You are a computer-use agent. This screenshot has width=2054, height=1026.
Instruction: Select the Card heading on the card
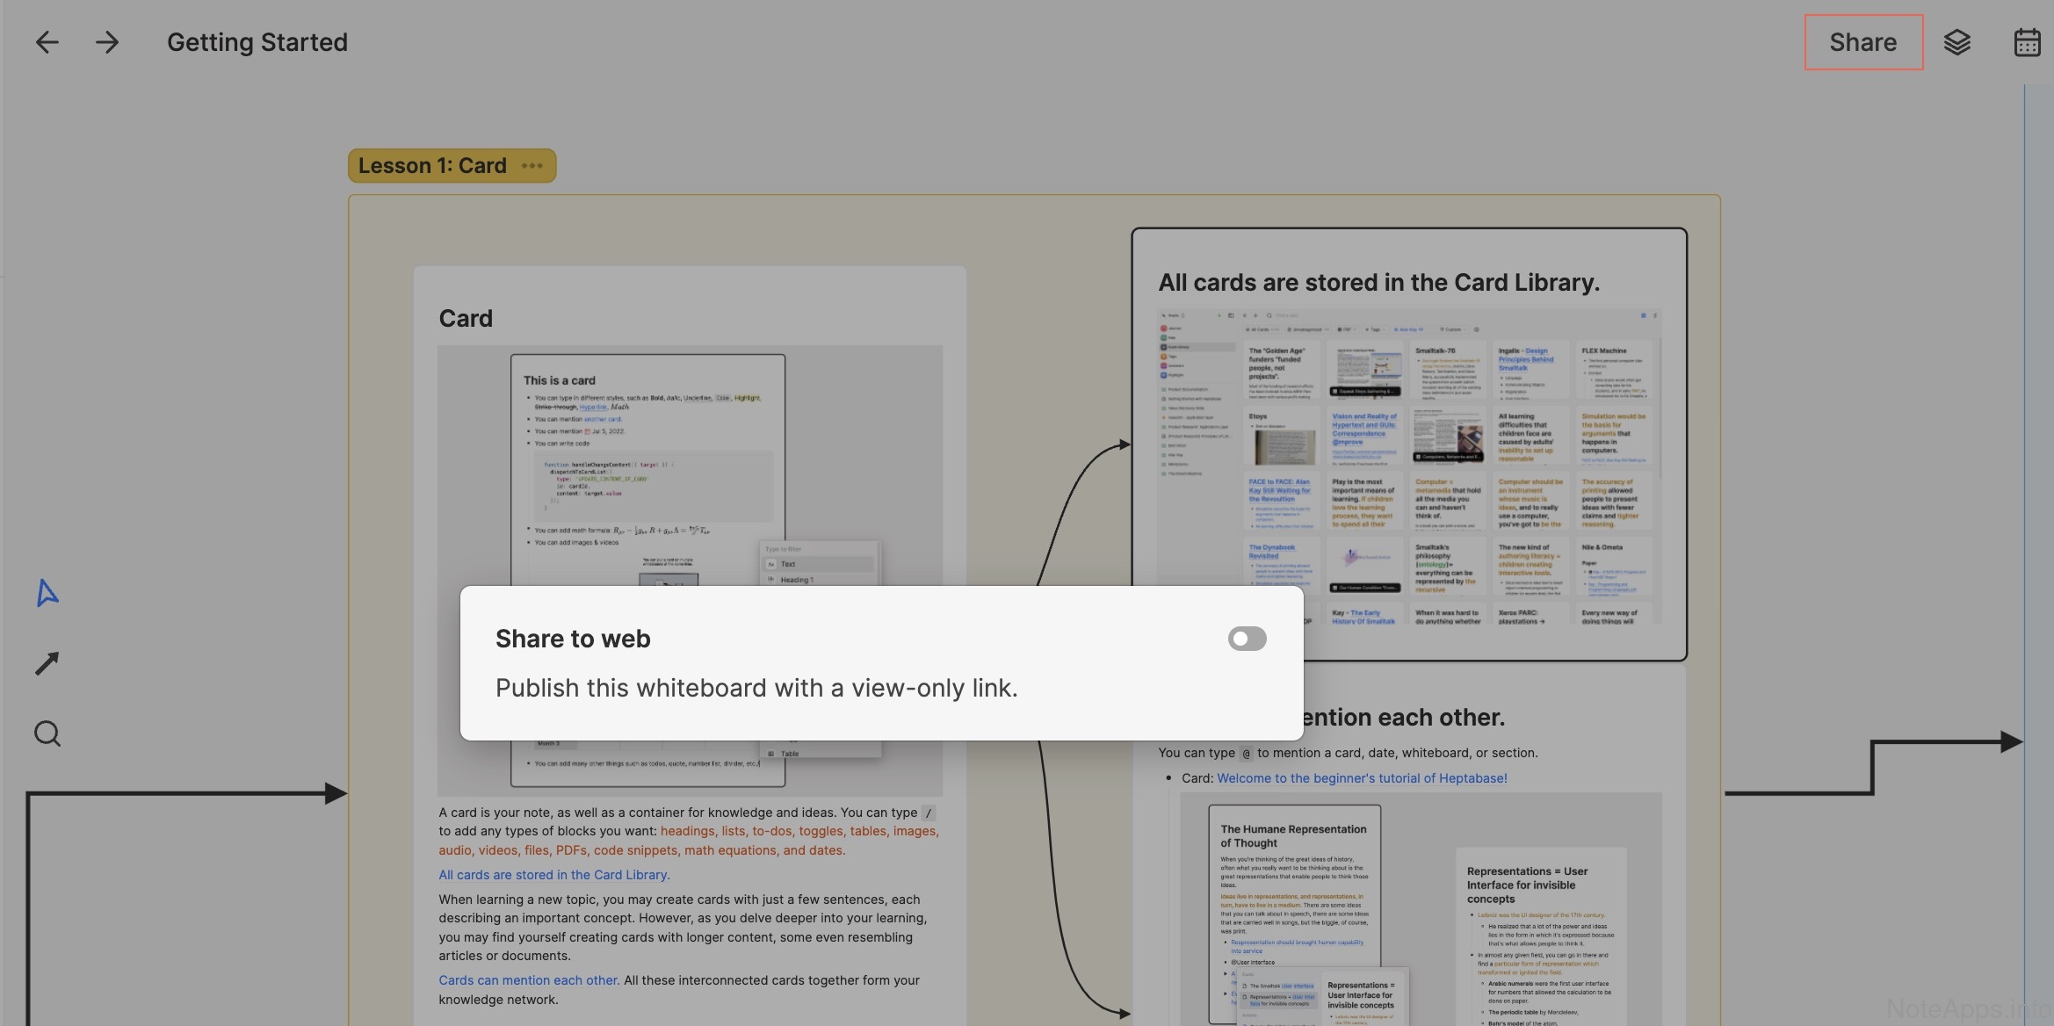tap(466, 319)
